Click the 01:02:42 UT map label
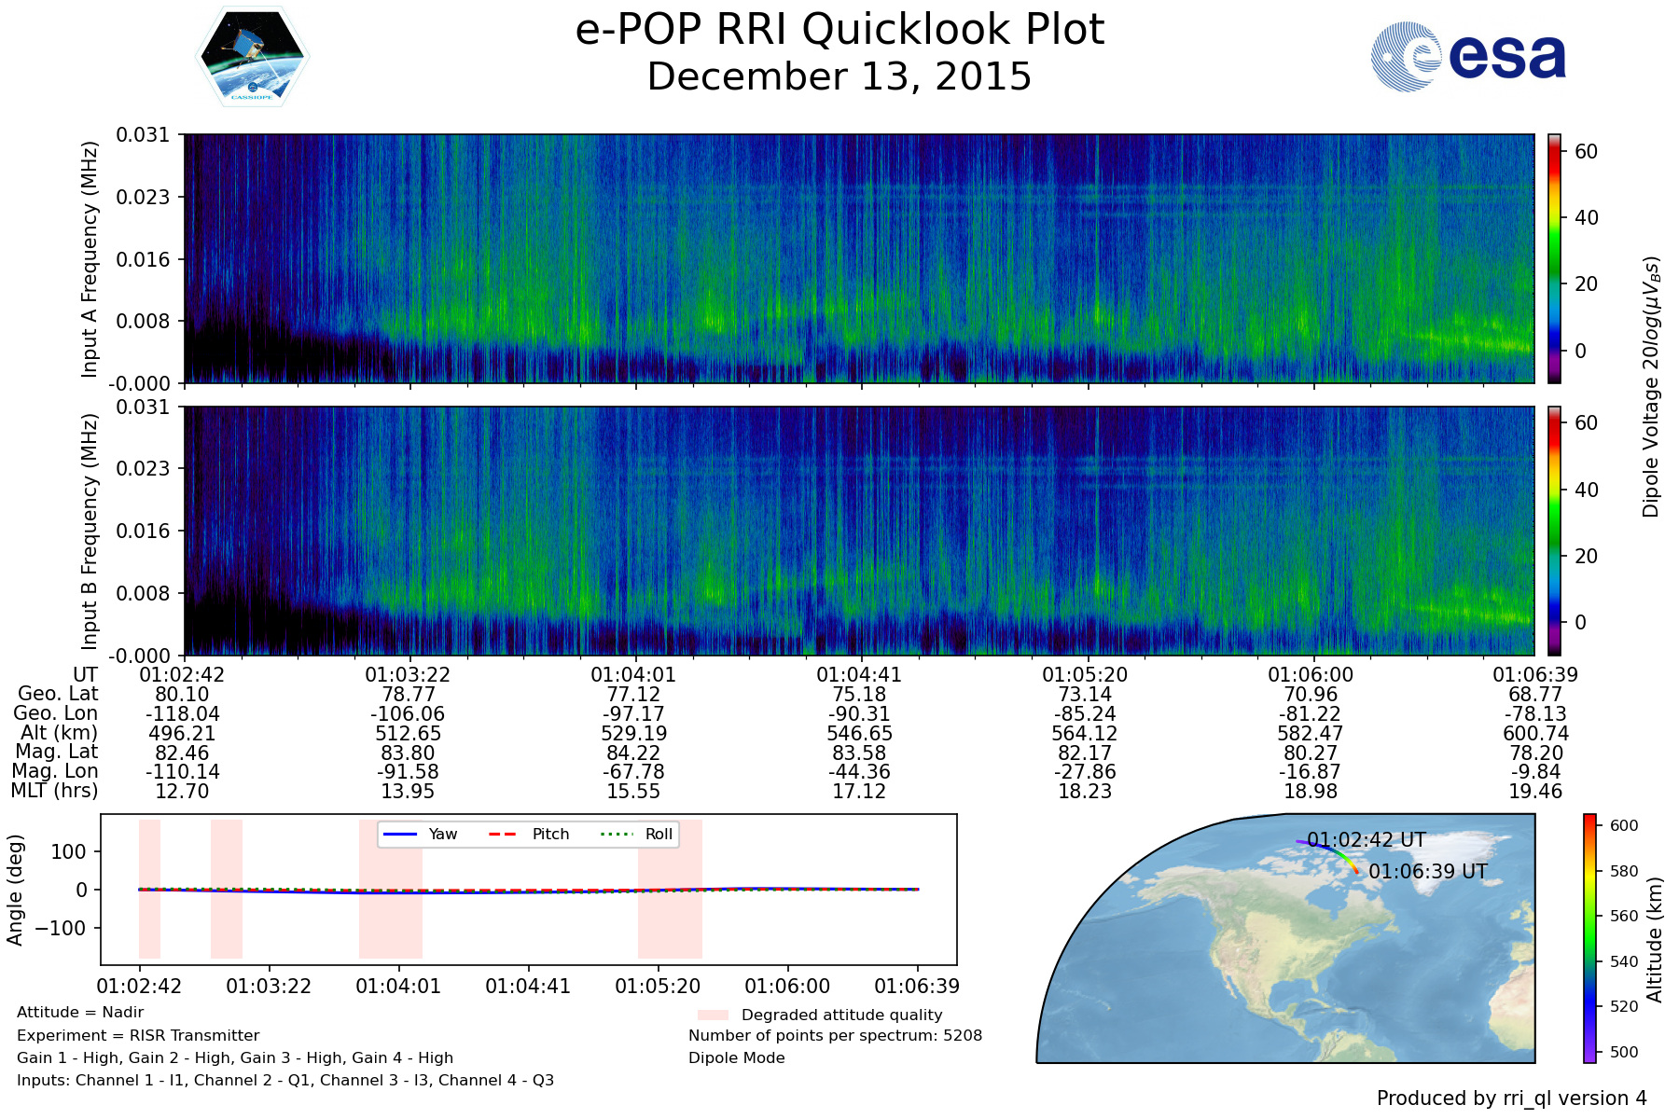The width and height of the screenshot is (1679, 1119). point(1366,839)
